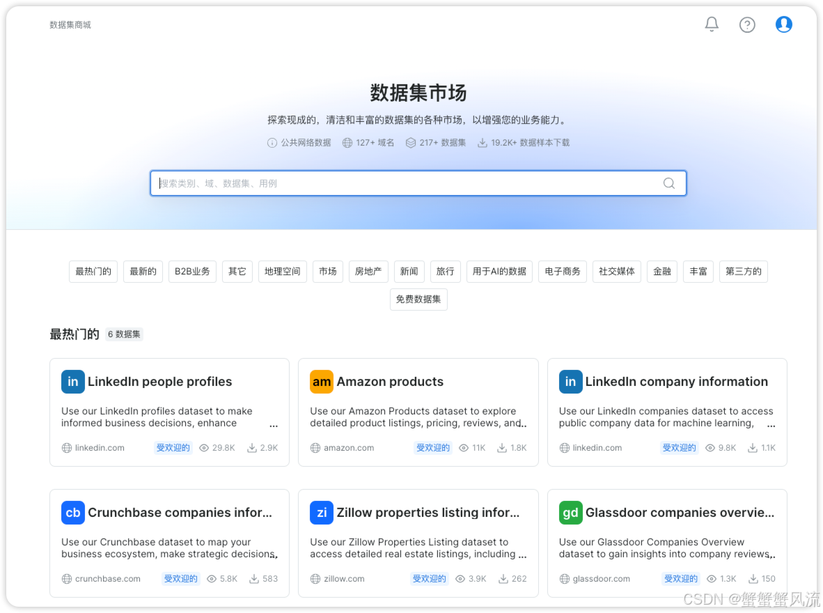Open Glassdoor companies overview dataset title
This screenshot has height=613, width=823.
pyautogui.click(x=680, y=513)
